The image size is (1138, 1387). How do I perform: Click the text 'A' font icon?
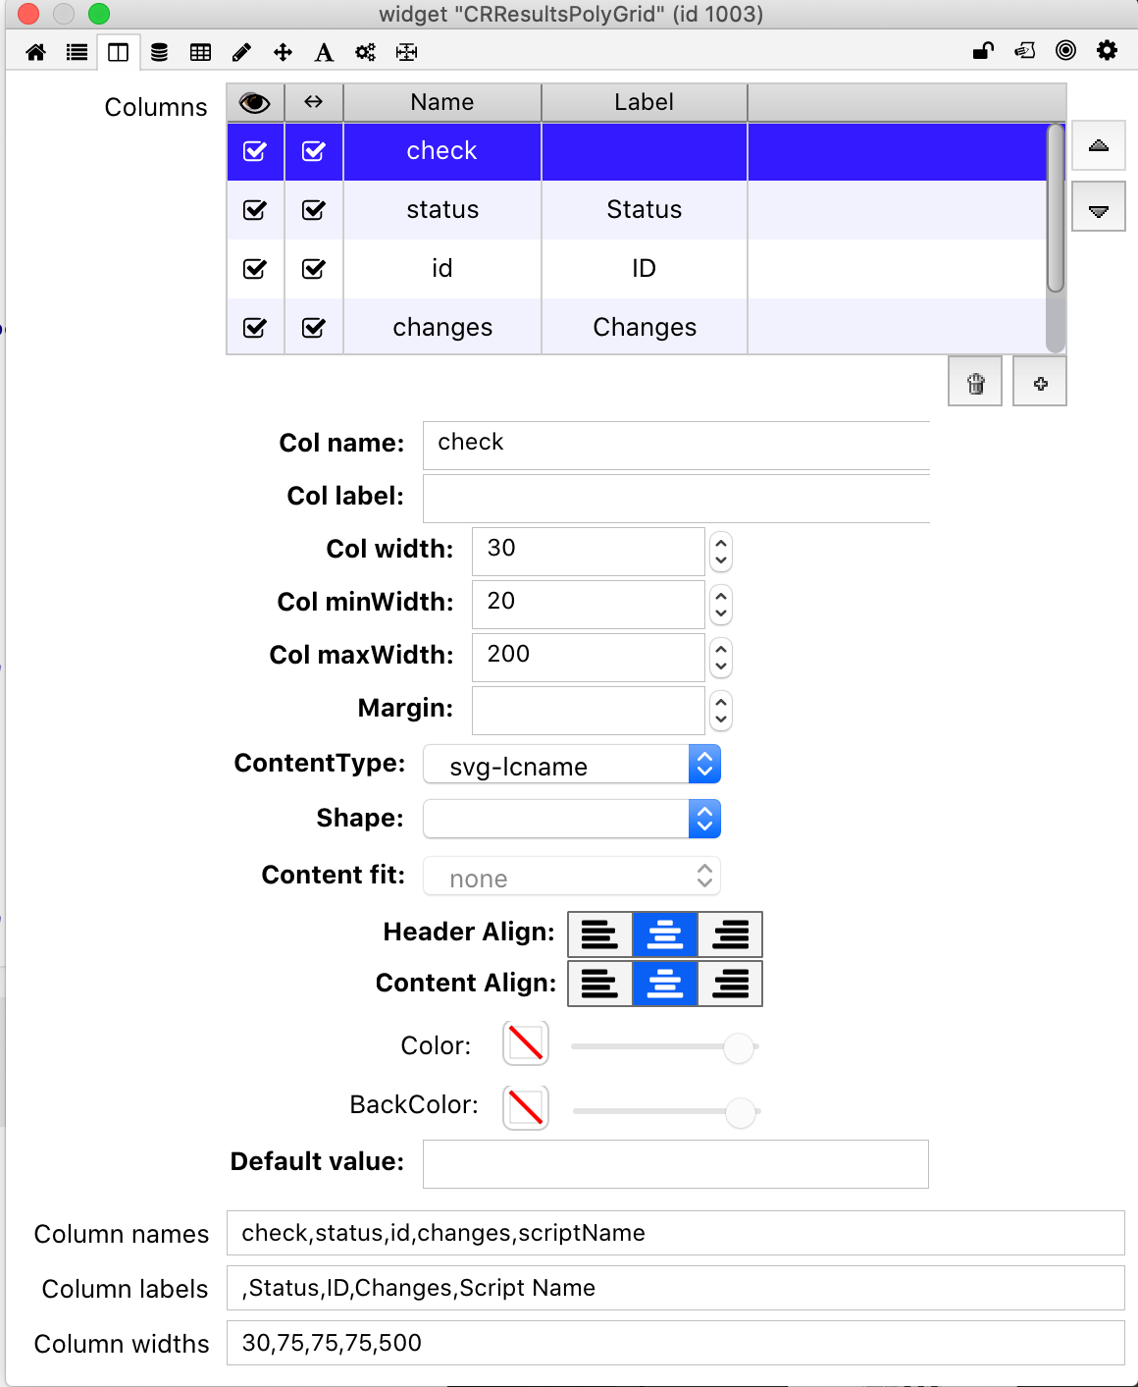324,52
